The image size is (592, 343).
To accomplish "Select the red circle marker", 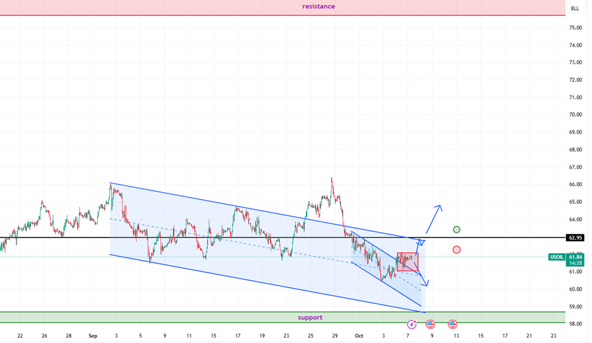I will tap(457, 249).
